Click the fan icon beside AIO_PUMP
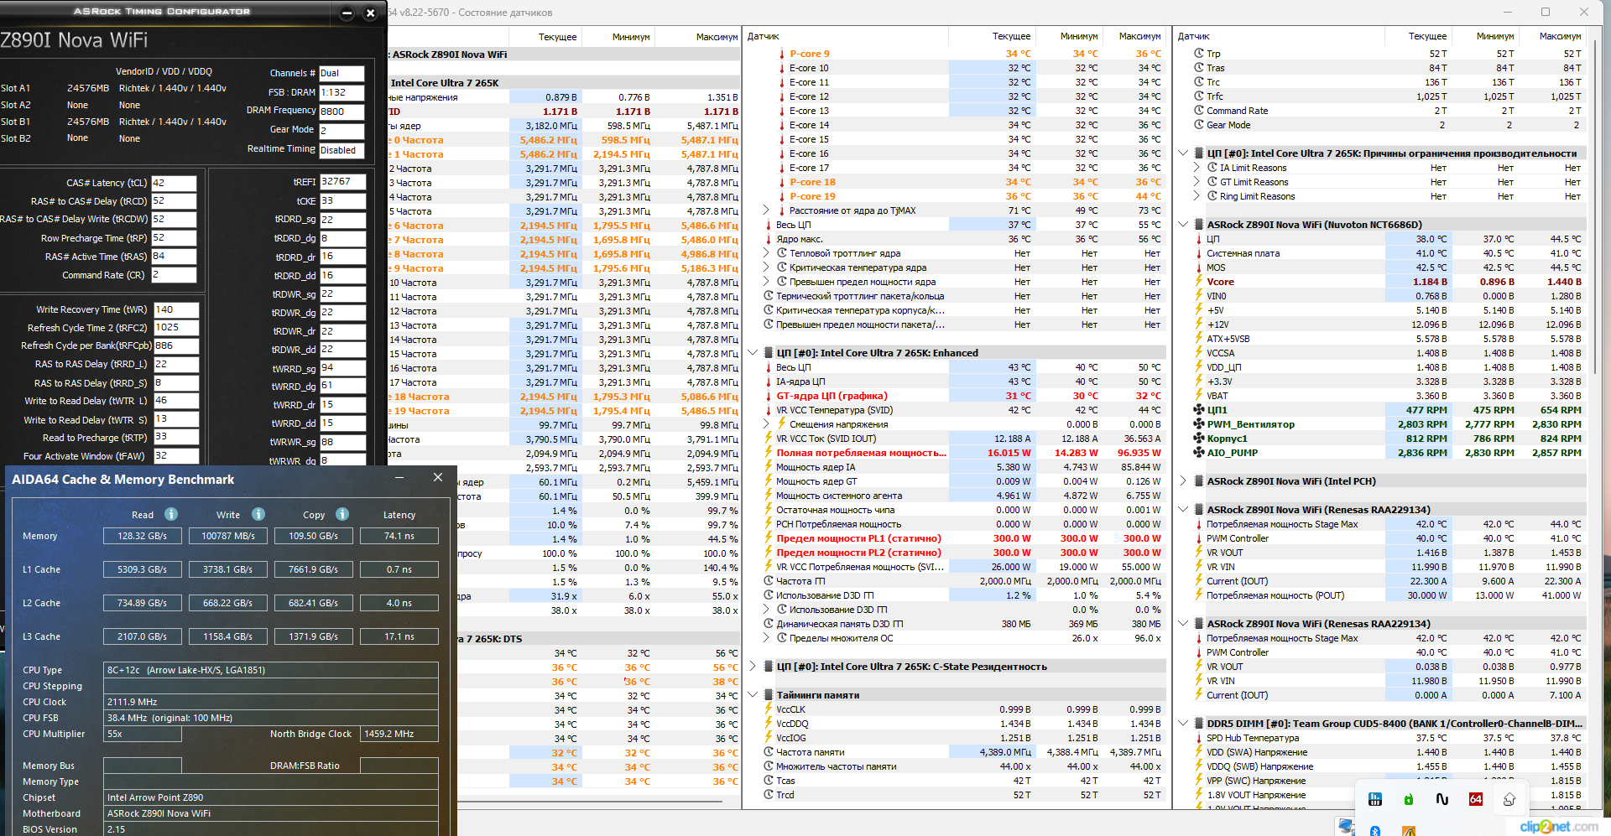 [x=1199, y=453]
